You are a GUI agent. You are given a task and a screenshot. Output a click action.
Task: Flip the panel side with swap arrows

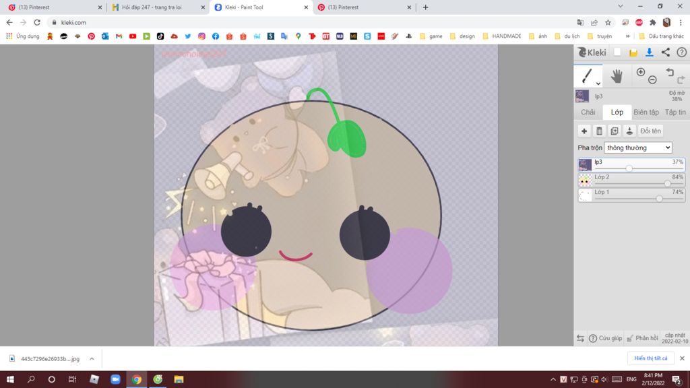tap(580, 338)
